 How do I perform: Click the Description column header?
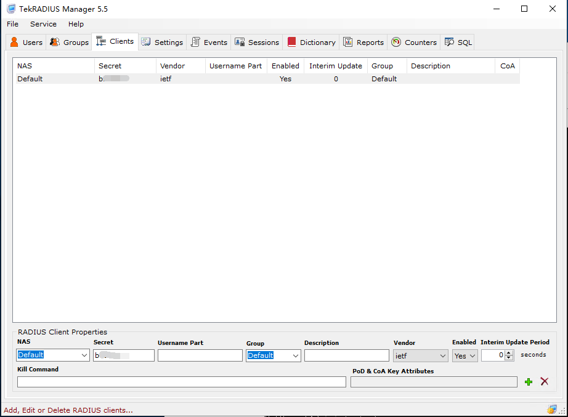[451, 66]
